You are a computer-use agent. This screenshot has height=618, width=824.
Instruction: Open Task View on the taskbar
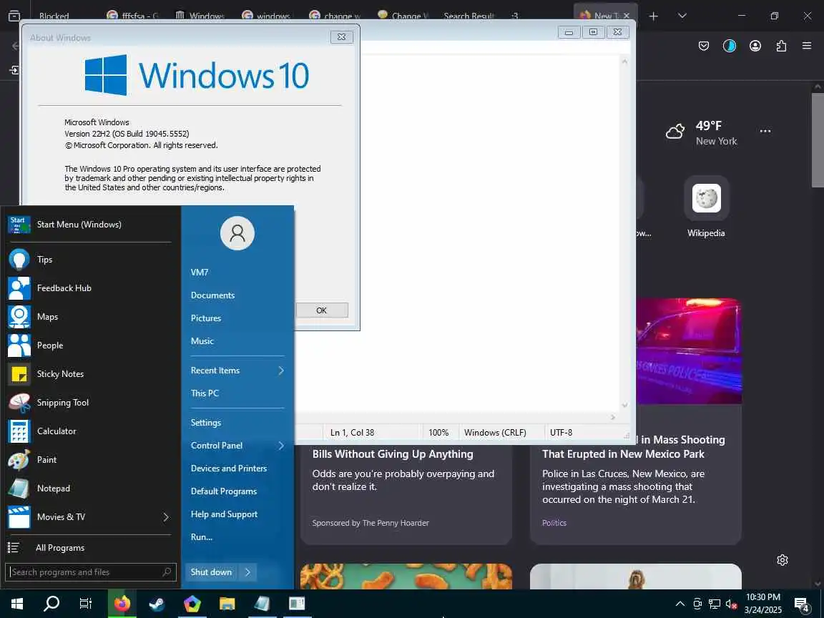pos(86,604)
